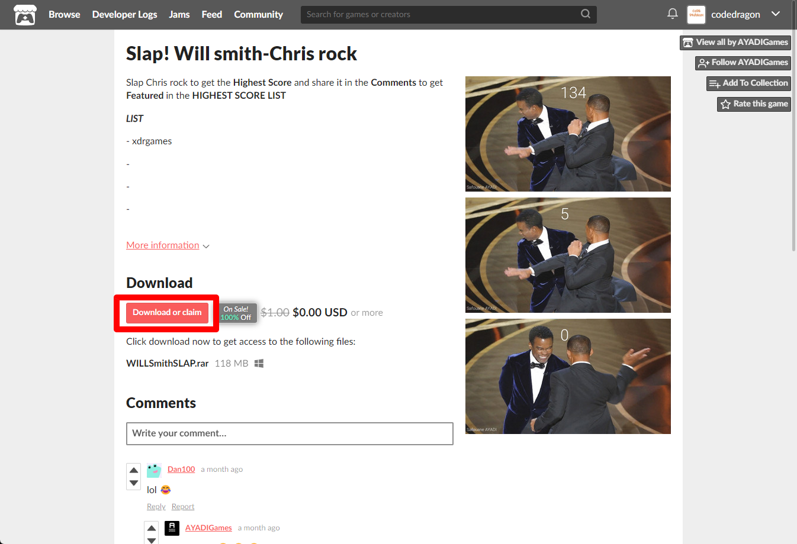This screenshot has width=797, height=544.
Task: Go to the Jams page
Action: (x=179, y=14)
